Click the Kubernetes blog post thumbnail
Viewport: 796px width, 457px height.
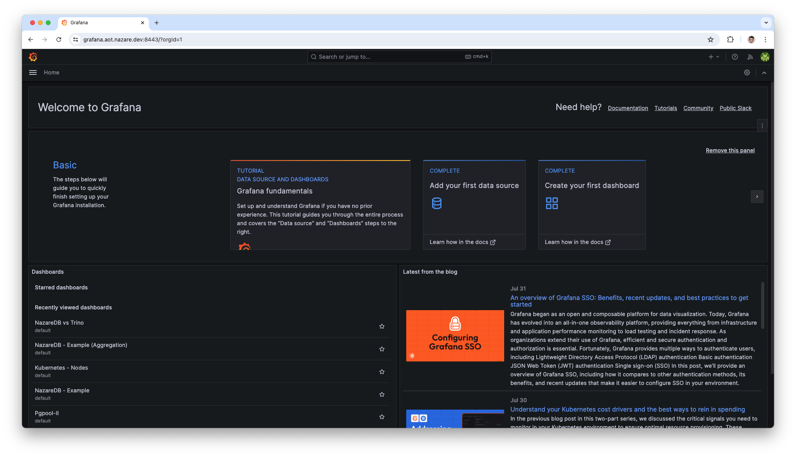(455, 419)
